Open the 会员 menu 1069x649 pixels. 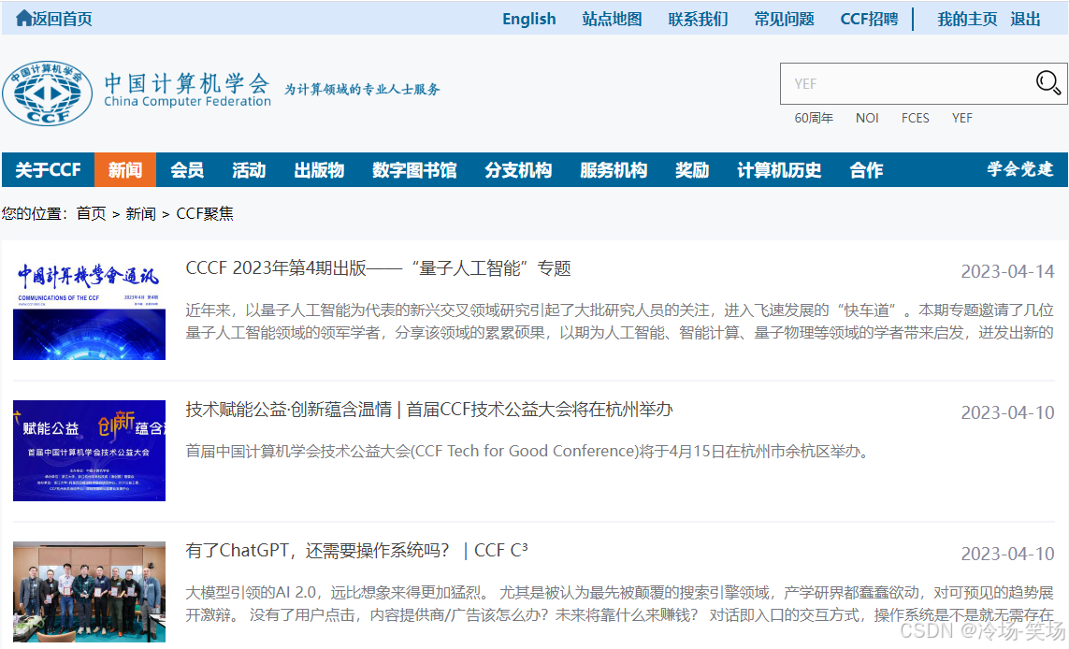tap(187, 170)
